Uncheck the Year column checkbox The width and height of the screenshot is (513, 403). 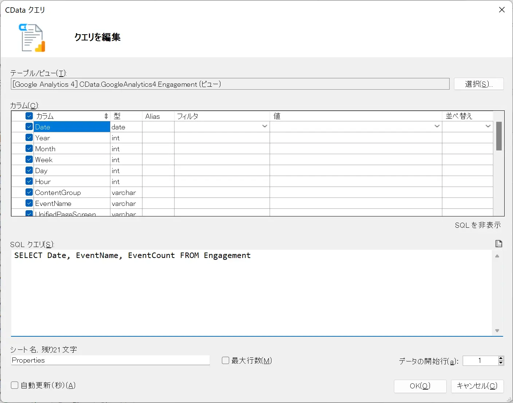[29, 138]
